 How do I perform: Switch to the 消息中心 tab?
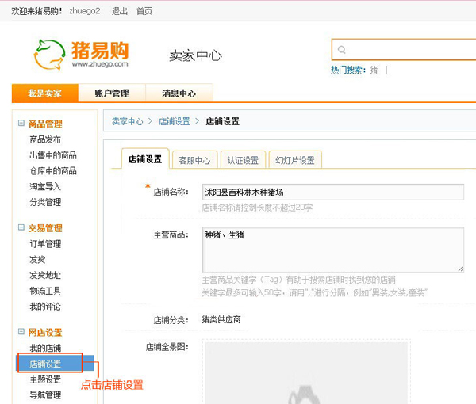[x=179, y=93]
